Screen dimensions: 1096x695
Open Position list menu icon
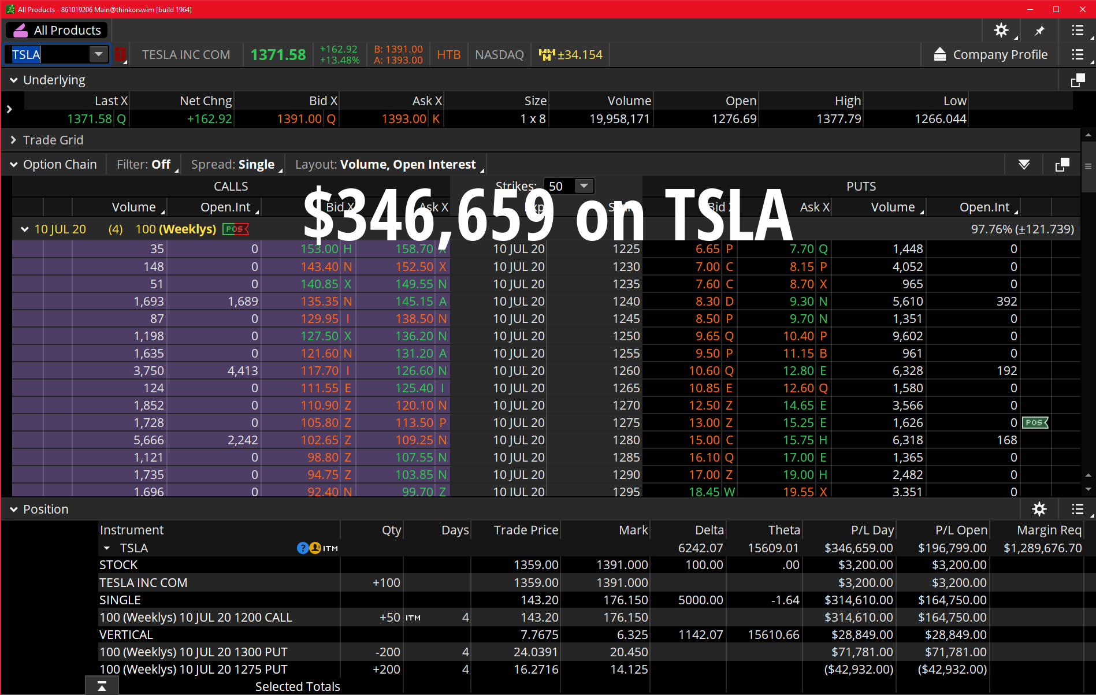point(1078,509)
